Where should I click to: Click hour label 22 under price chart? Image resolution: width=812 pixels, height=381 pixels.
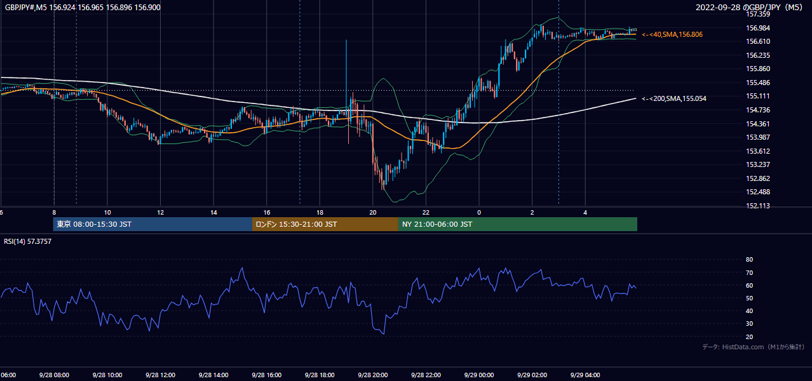[x=426, y=213]
